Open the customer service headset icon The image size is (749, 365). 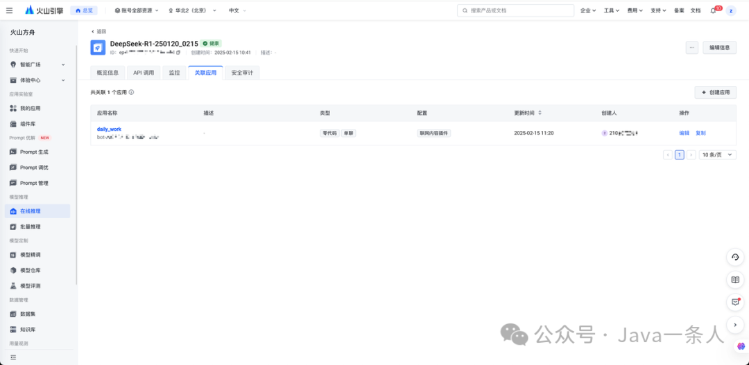click(735, 257)
